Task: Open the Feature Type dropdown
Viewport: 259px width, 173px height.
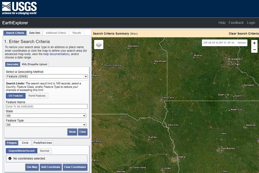Action: [47, 125]
